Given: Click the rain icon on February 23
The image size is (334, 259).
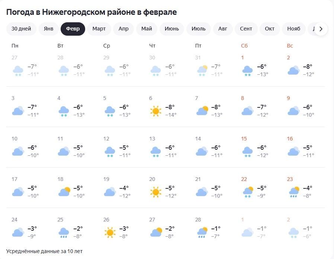Looking at the screenshot, I should 294,192.
